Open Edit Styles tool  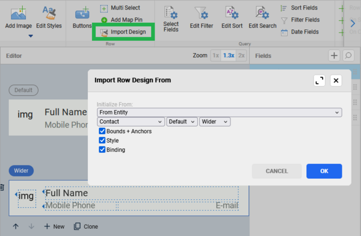[x=49, y=17]
